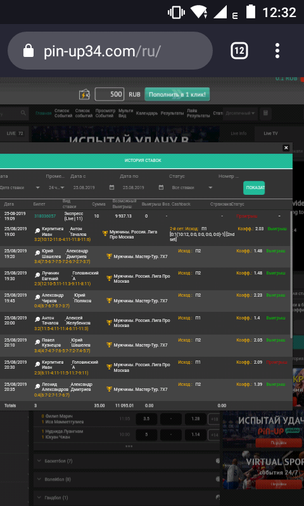Click possible win amount 9 937.13
Image resolution: width=304 pixels, height=506 pixels.
coord(123,216)
